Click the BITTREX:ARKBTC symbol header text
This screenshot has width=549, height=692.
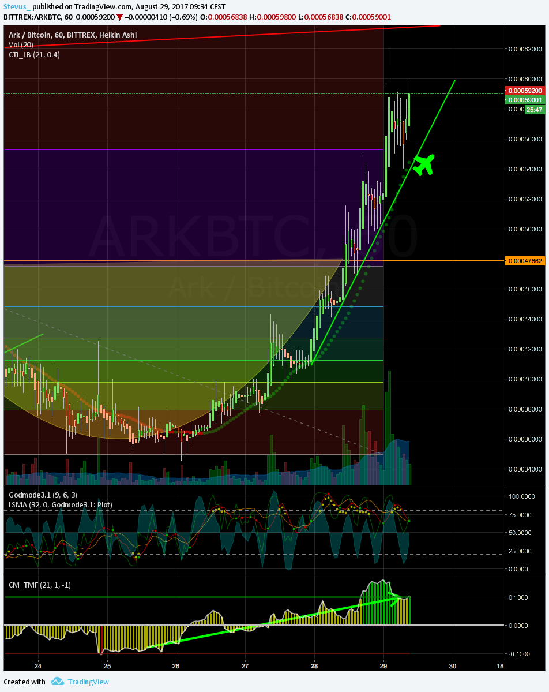point(33,17)
